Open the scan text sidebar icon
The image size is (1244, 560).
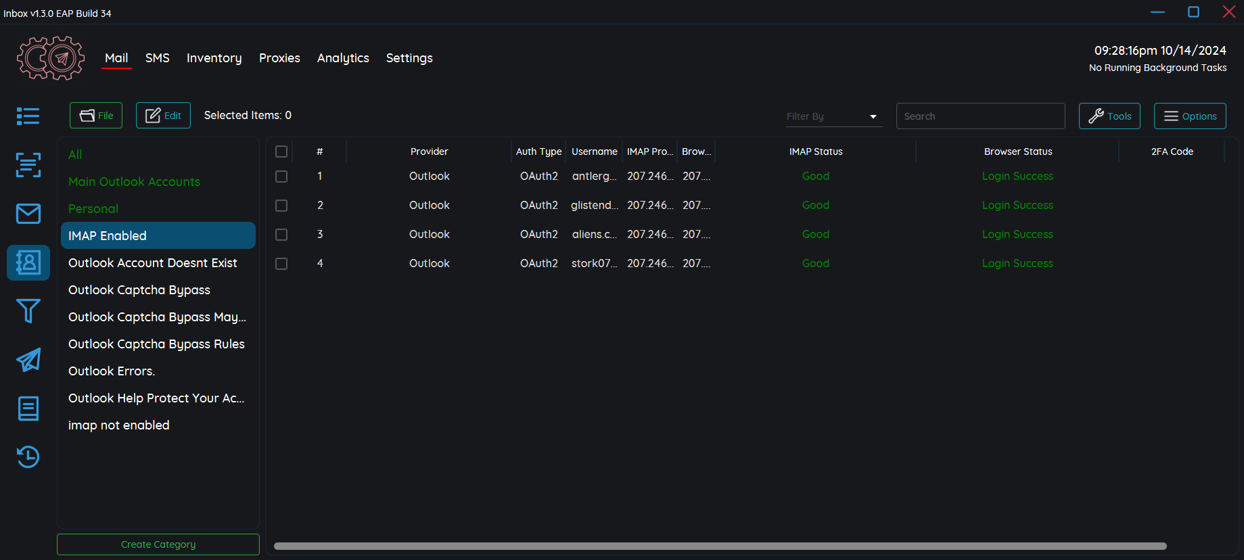tap(28, 165)
